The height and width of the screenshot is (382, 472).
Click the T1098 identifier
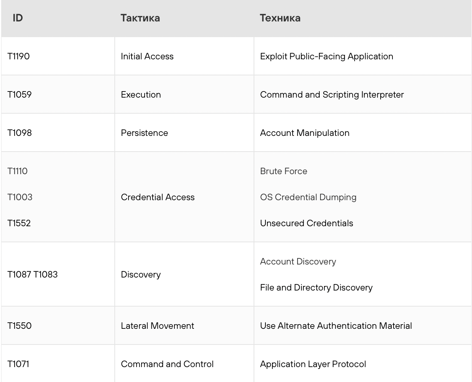[x=20, y=133]
